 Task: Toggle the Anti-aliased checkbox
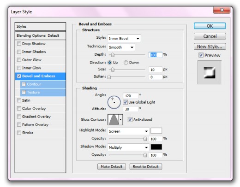pyautogui.click(x=130, y=119)
